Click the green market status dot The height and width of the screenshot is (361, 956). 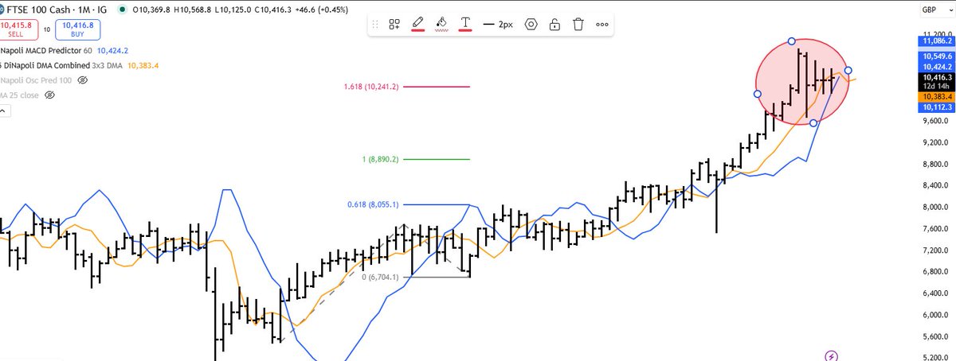click(x=120, y=10)
